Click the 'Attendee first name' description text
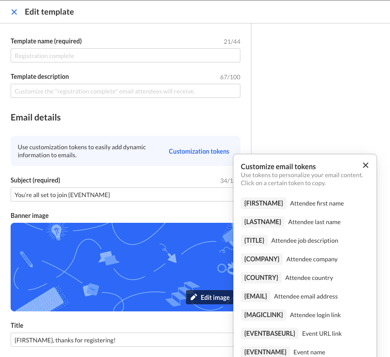 pos(317,203)
